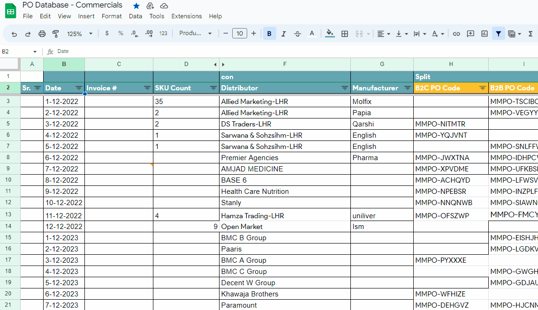Click the document cloud save status icon
This screenshot has height=310, width=538.
164,6
